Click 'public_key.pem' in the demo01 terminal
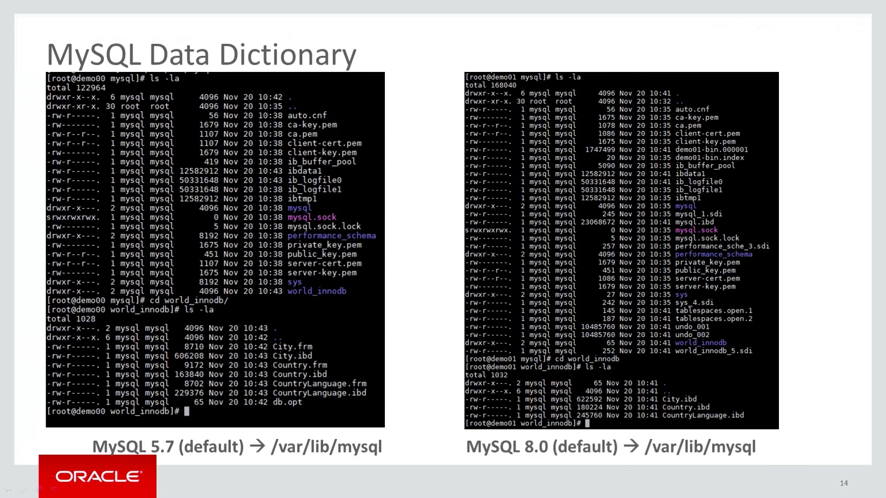Screen dimensions: 886x498 [x=705, y=270]
